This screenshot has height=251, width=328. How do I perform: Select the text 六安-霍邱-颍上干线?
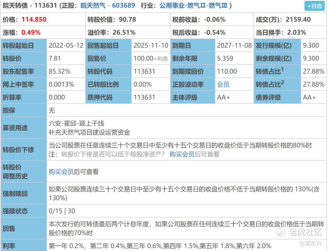click(77, 123)
